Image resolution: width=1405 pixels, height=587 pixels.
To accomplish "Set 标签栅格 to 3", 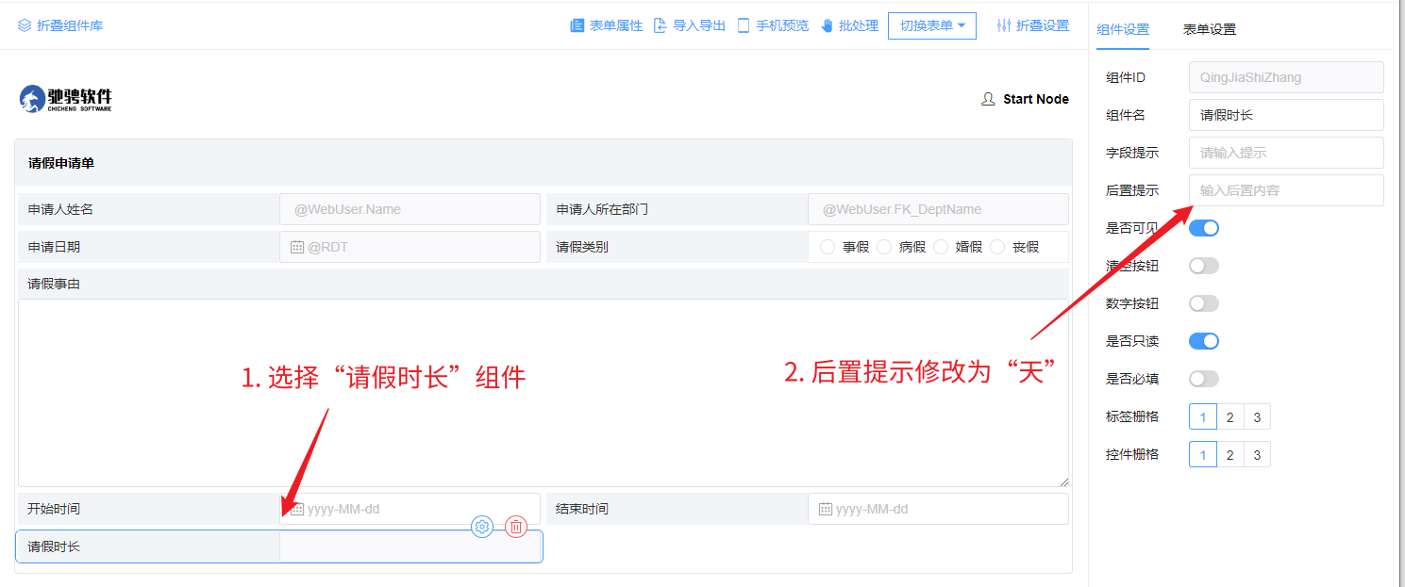I will pos(1257,417).
